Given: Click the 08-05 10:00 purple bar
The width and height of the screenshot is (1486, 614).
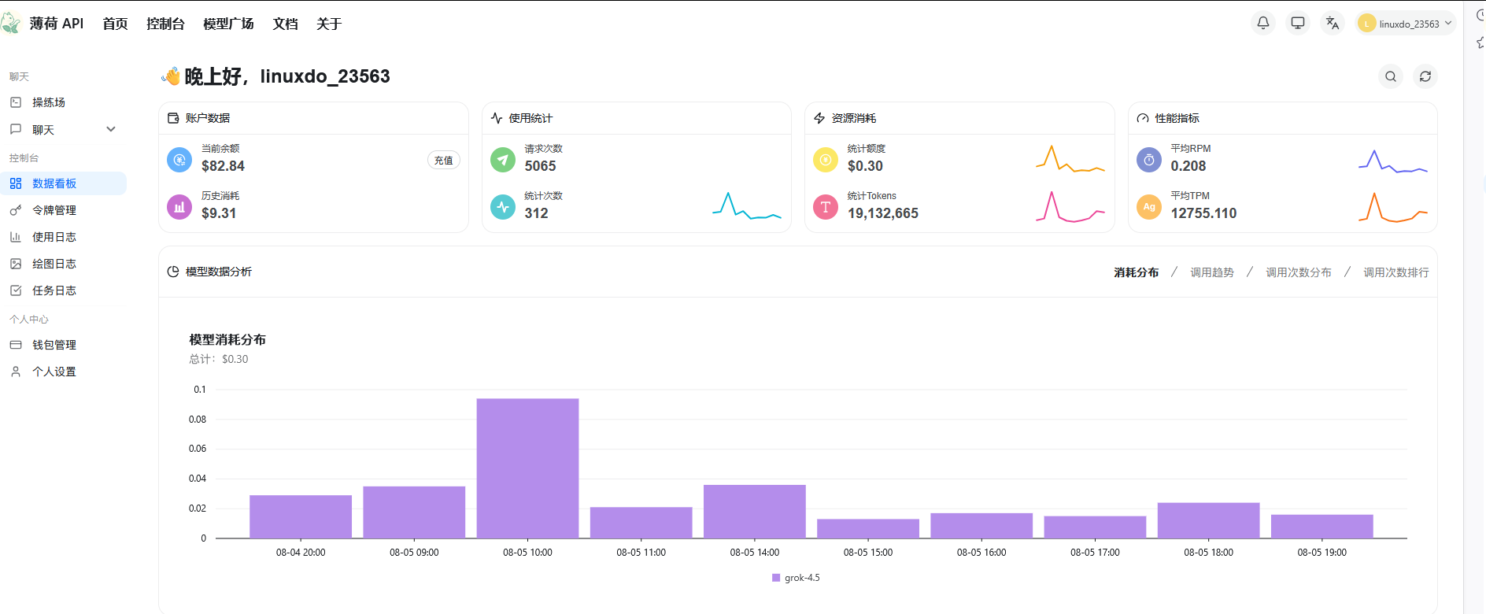Looking at the screenshot, I should point(527,468).
